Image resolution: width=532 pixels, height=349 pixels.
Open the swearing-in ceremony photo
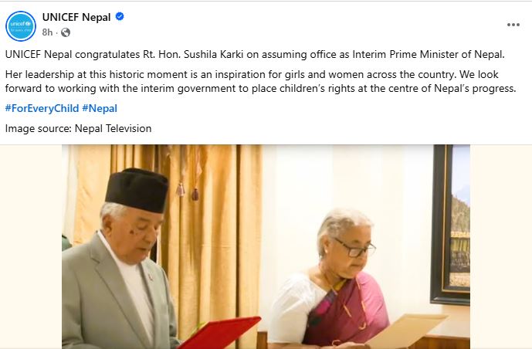[x=266, y=247]
